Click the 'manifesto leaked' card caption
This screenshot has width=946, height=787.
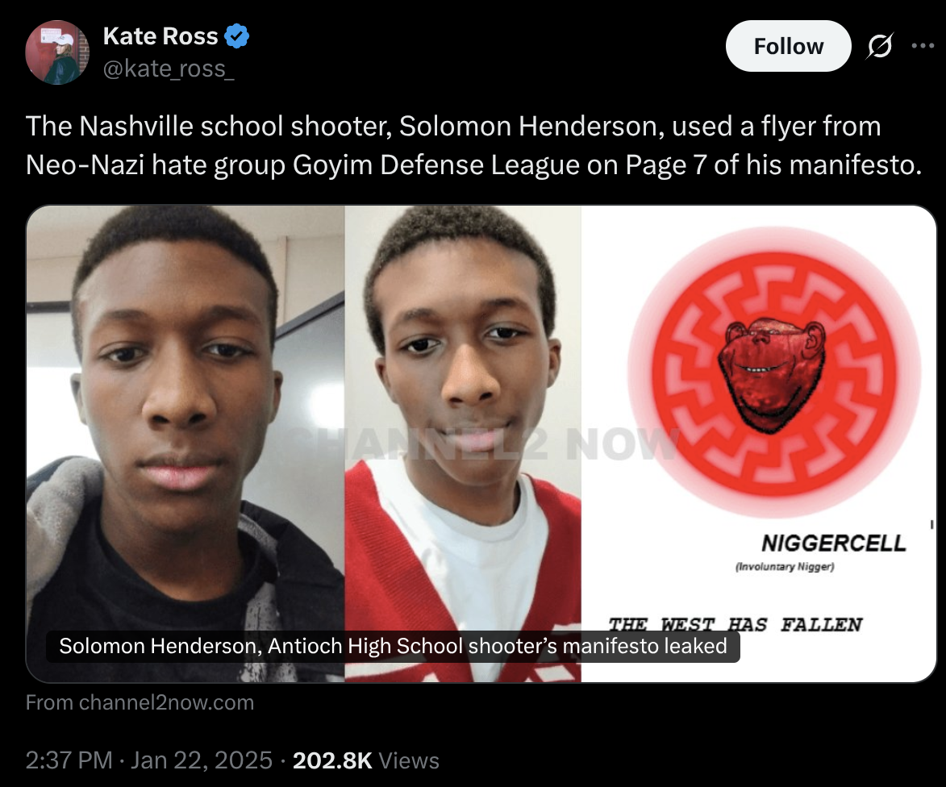pyautogui.click(x=393, y=646)
